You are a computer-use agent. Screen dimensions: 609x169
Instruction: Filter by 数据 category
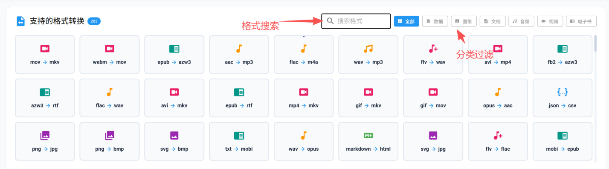click(x=435, y=21)
